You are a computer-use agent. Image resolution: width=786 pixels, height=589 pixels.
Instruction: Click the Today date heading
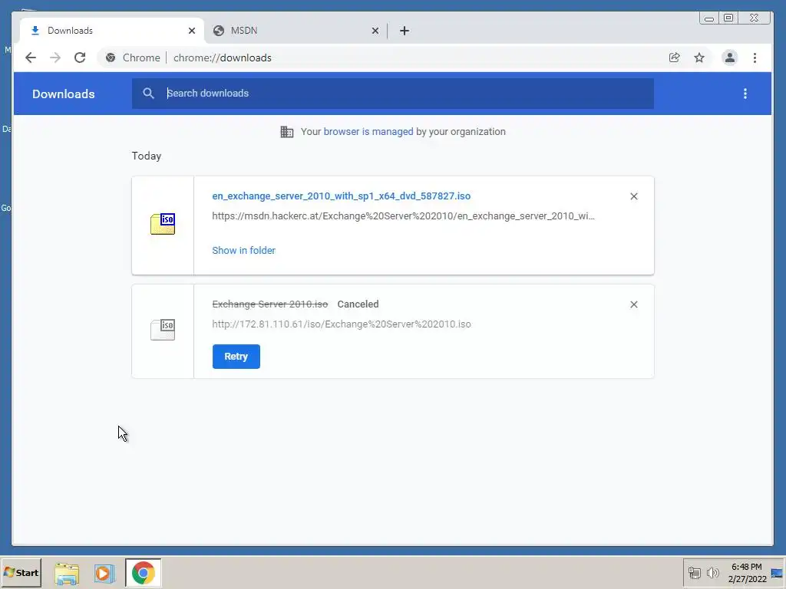coord(147,156)
